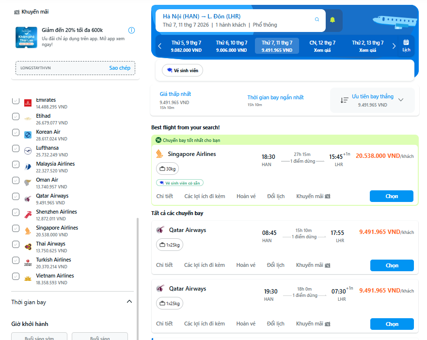Click Vé sinh viên có sẵn tag

pos(180,183)
